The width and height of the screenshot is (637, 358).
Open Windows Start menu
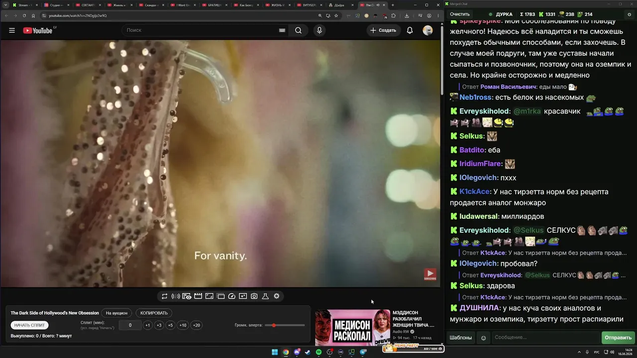(274, 352)
